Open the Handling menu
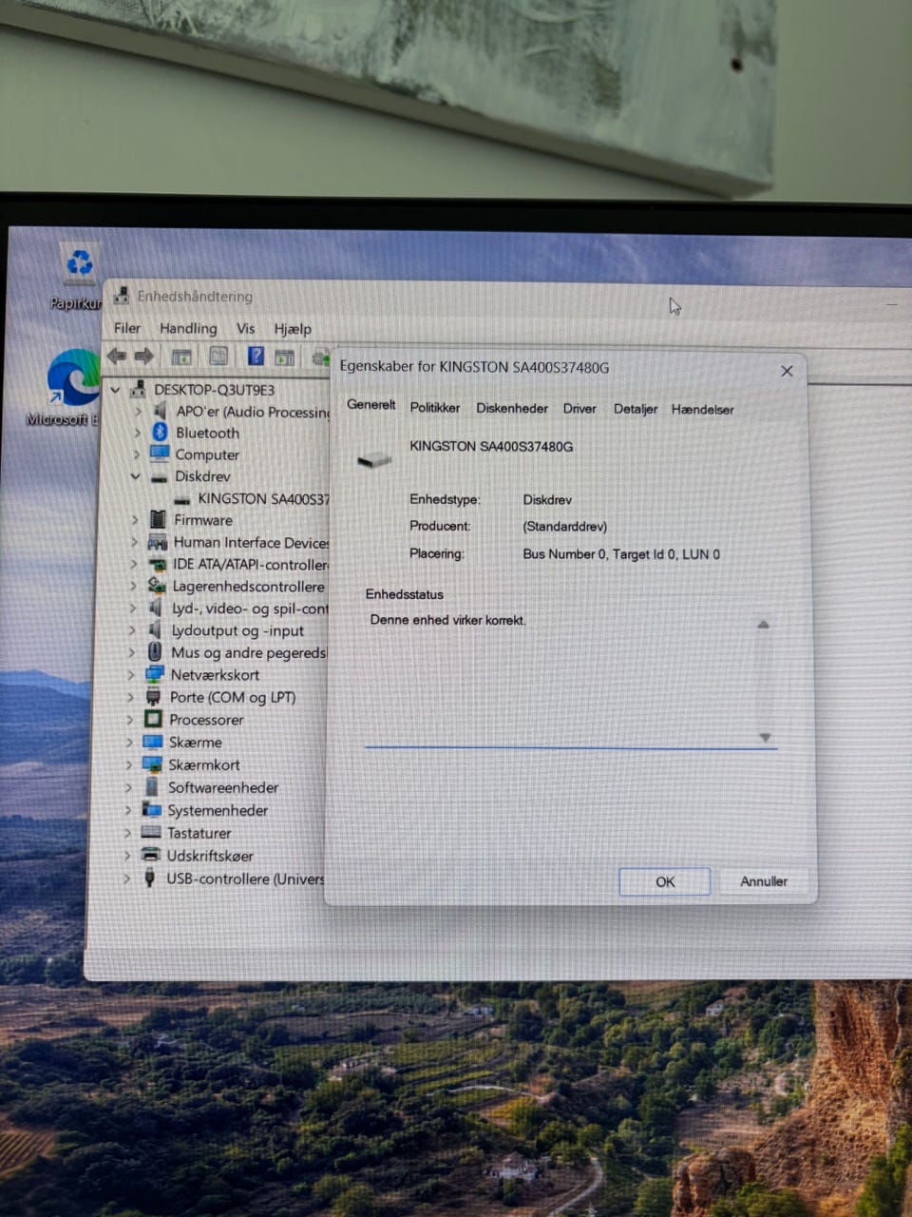Image resolution: width=912 pixels, height=1217 pixels. click(188, 328)
